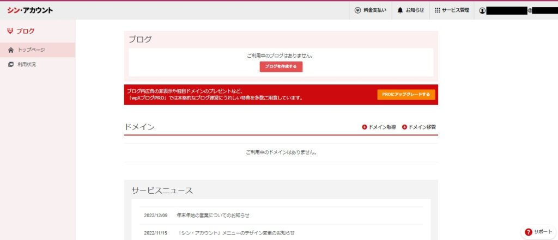Select トップページ in the sidebar menu
The width and height of the screenshot is (558, 240).
pyautogui.click(x=31, y=50)
